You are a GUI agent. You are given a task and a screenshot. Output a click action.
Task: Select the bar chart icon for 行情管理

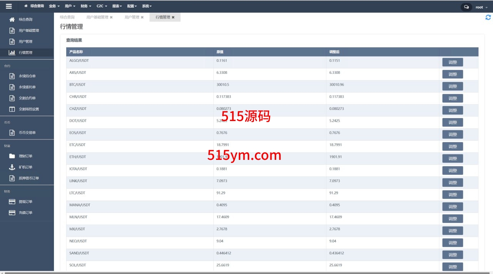point(12,53)
